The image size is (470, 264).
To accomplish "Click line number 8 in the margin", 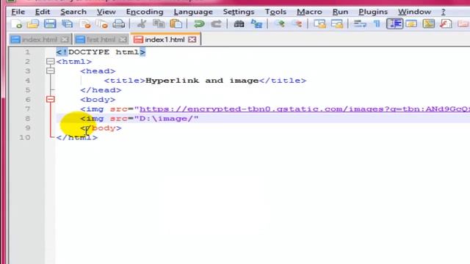I will [28, 119].
